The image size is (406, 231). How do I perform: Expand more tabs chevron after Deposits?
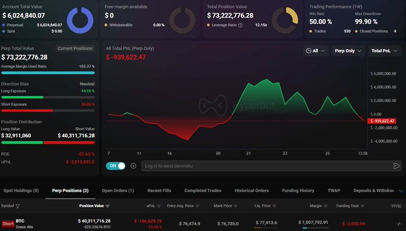coord(401,191)
